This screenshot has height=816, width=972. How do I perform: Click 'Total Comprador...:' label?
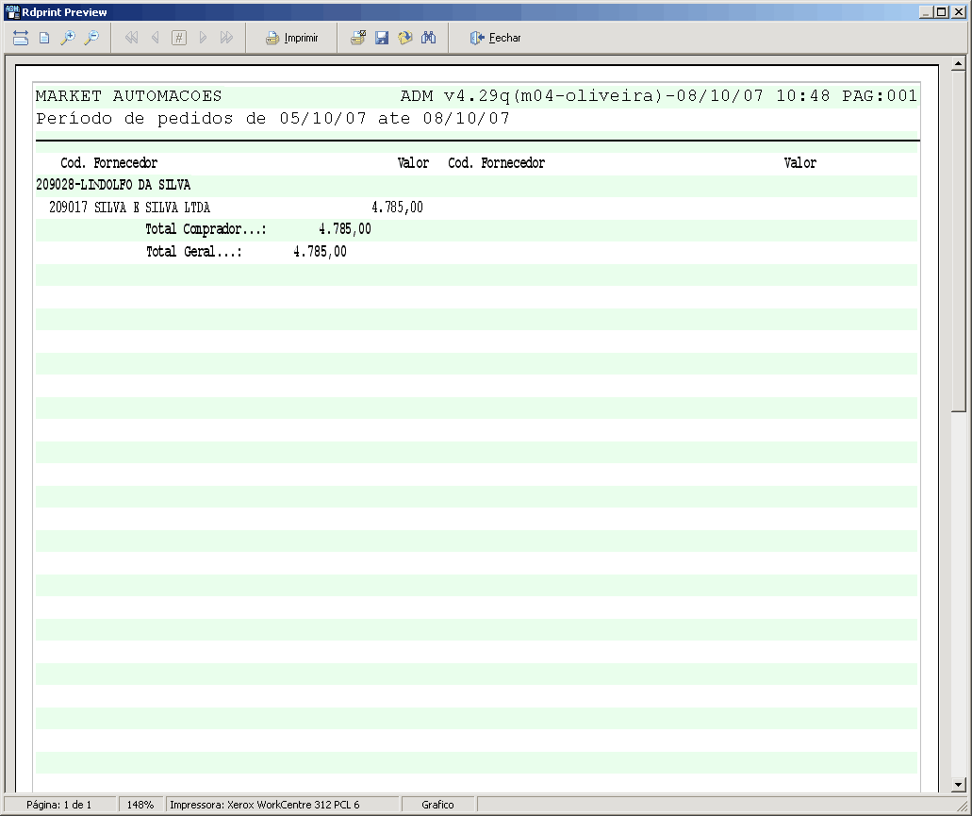tap(206, 229)
